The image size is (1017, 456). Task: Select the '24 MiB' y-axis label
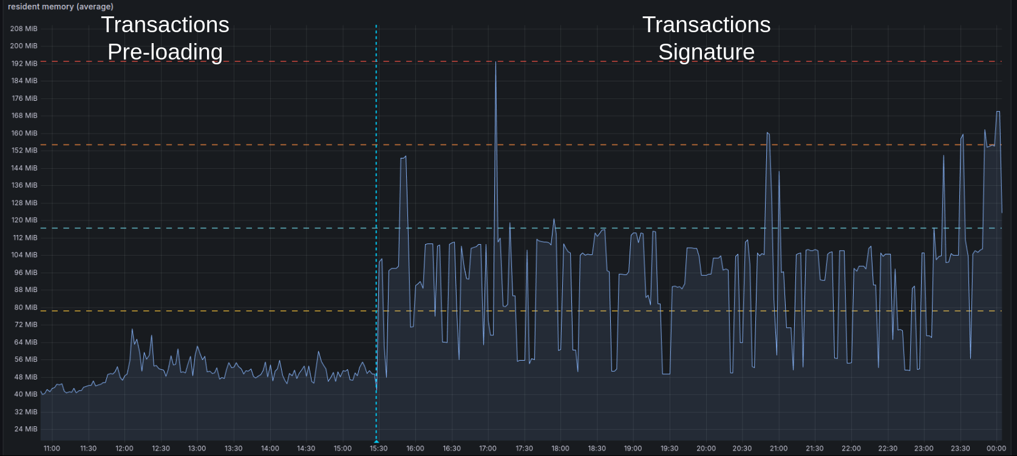pos(26,429)
